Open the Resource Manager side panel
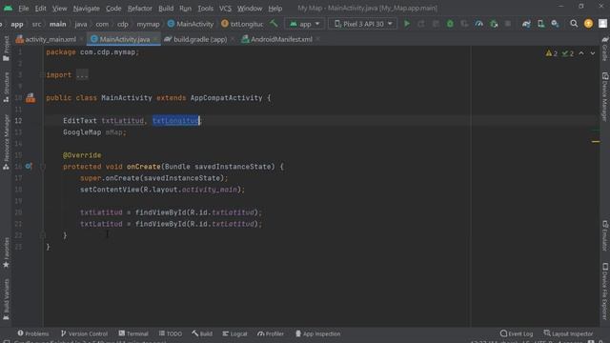Viewport: 610px width, 343px height. [6, 142]
